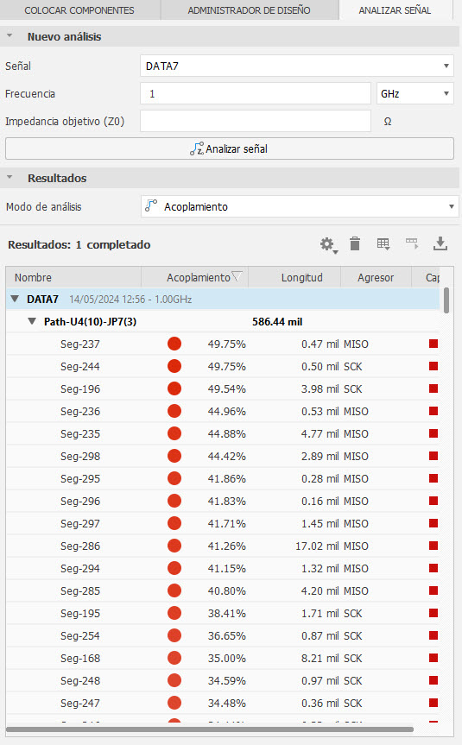Click the red square swatch for Seg-196
This screenshot has height=745, width=462.
click(434, 388)
